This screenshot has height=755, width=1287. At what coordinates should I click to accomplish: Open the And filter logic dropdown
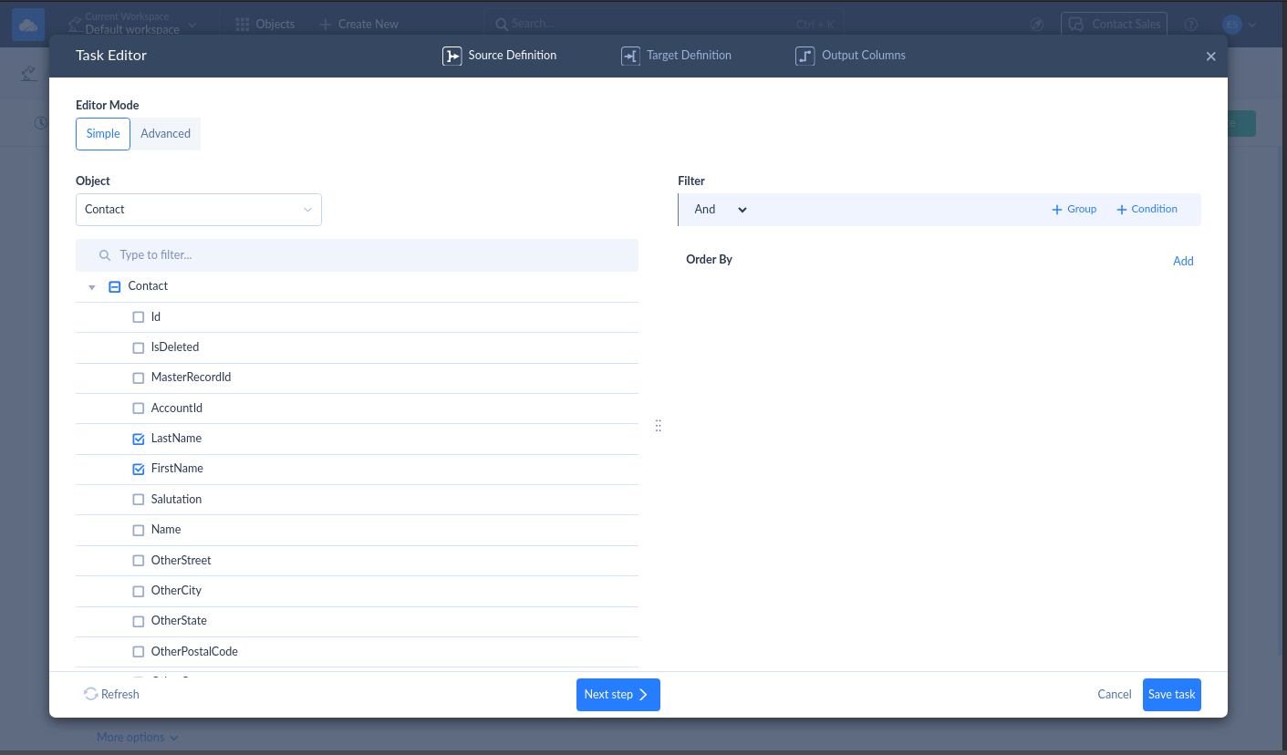tap(720, 209)
